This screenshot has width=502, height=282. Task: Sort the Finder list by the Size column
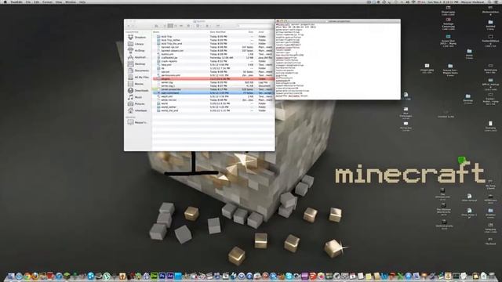point(251,32)
